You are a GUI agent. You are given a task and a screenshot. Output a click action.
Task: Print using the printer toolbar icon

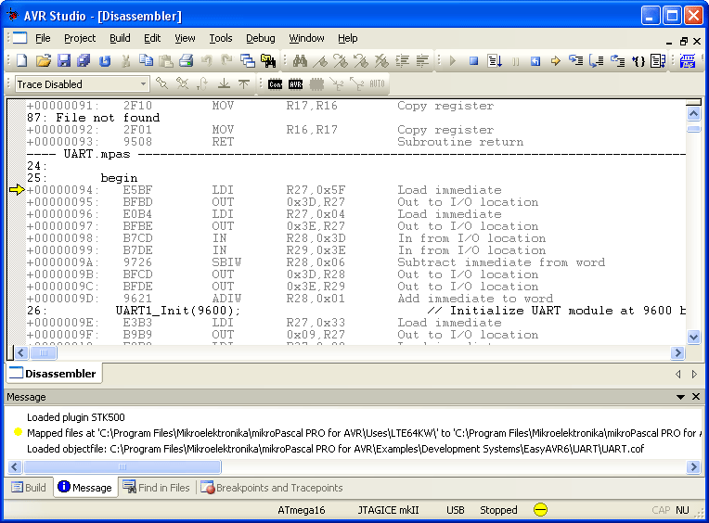click(x=186, y=60)
